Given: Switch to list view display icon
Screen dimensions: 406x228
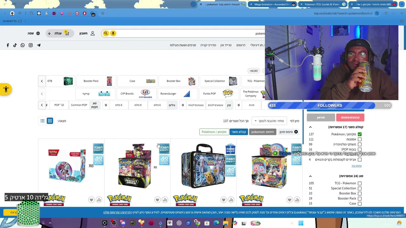Looking at the screenshot, I should point(43,121).
